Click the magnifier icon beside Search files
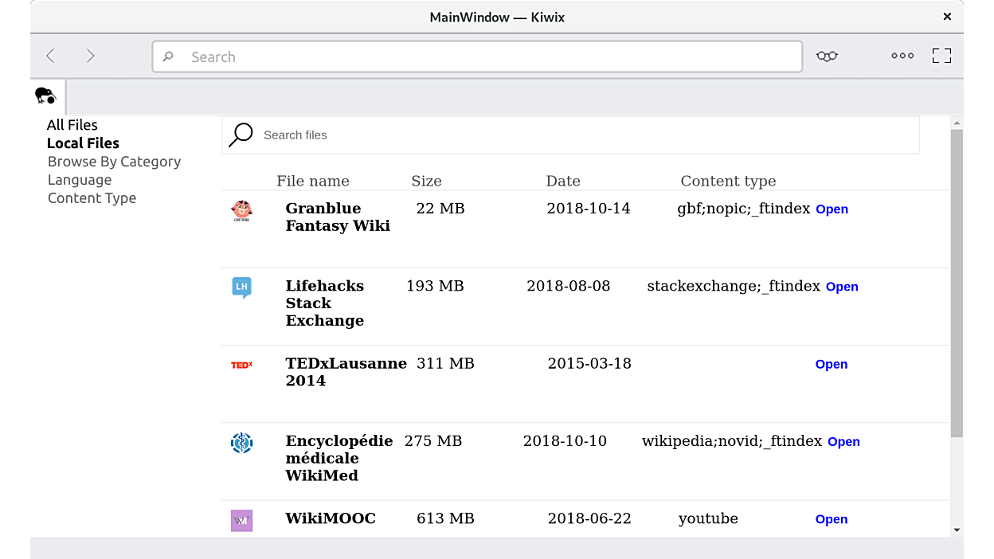Image resolution: width=994 pixels, height=559 pixels. [241, 135]
